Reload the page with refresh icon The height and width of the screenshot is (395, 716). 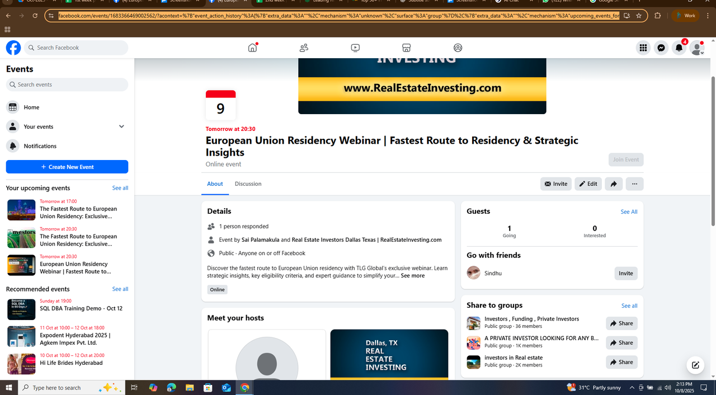point(35,16)
